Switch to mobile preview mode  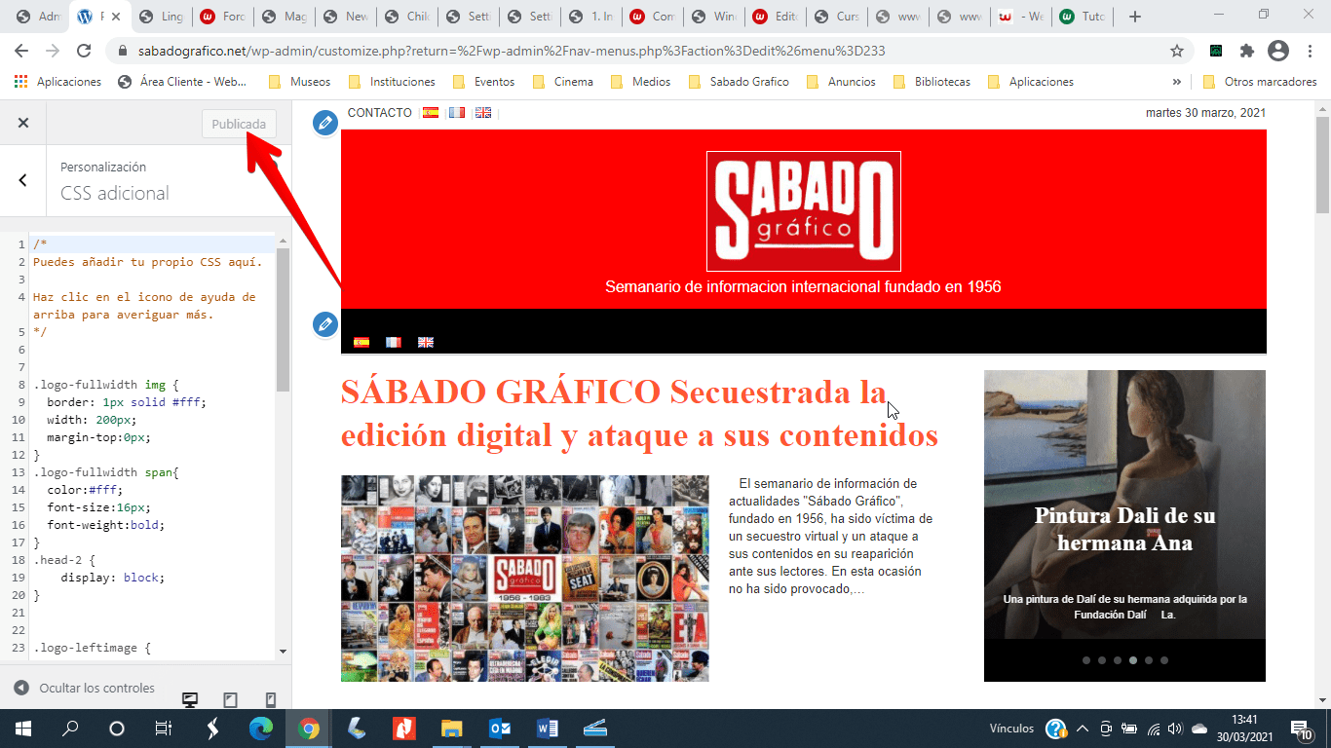click(x=271, y=700)
